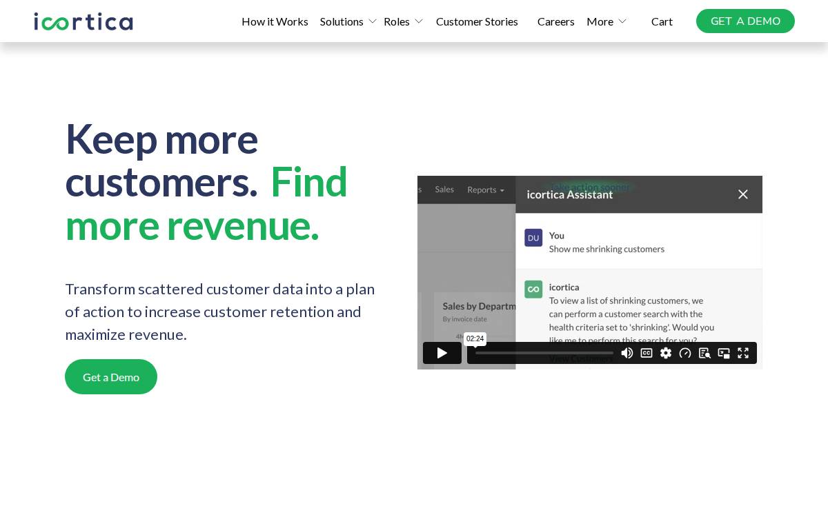Screen dimensions: 828x517
Task: Open video transcript search
Action: pos(704,353)
